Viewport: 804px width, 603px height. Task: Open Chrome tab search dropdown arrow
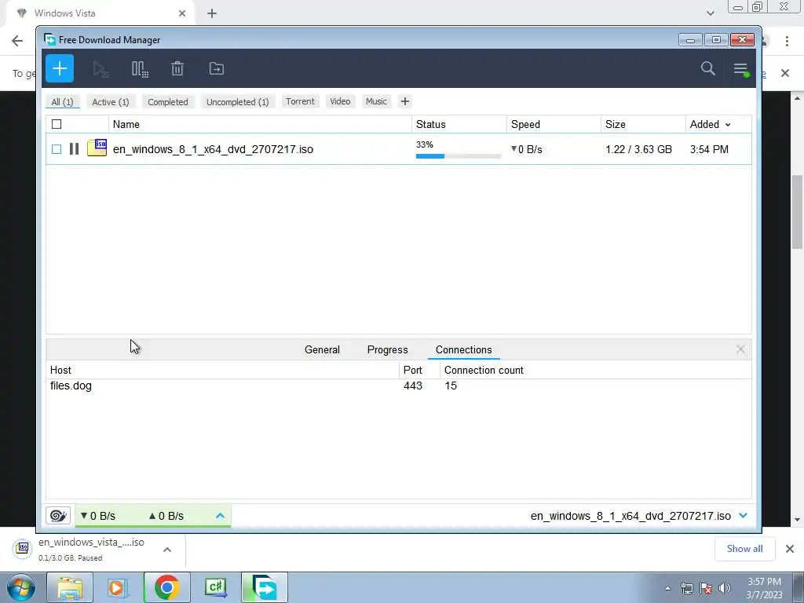coord(710,13)
